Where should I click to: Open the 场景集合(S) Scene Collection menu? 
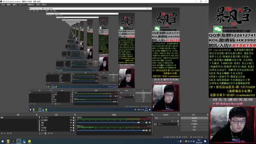31,5
